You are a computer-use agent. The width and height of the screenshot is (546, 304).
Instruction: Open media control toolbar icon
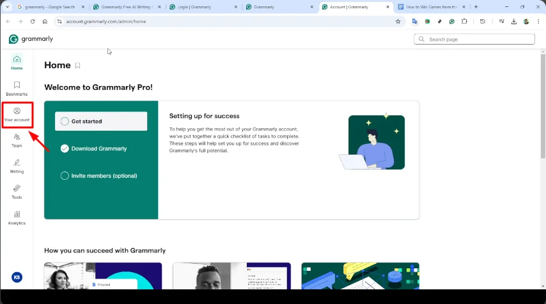[501, 22]
